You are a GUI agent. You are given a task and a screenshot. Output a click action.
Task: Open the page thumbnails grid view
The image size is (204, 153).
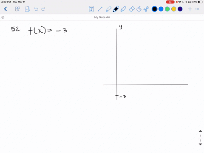coord(17,9)
